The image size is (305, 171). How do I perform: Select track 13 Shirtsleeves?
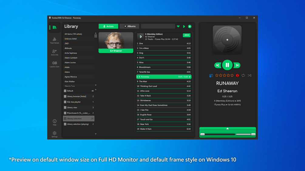pyautogui.click(x=164, y=100)
